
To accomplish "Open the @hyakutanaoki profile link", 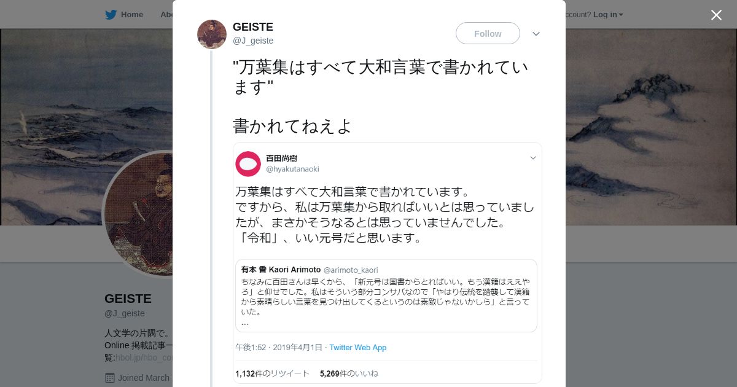I will pyautogui.click(x=292, y=169).
